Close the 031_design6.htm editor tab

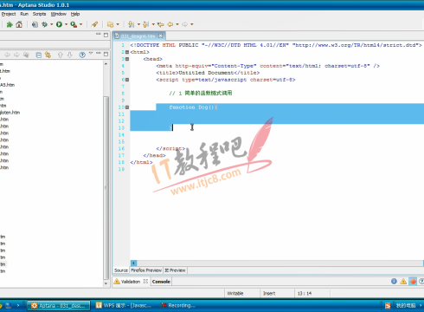[x=160, y=36]
